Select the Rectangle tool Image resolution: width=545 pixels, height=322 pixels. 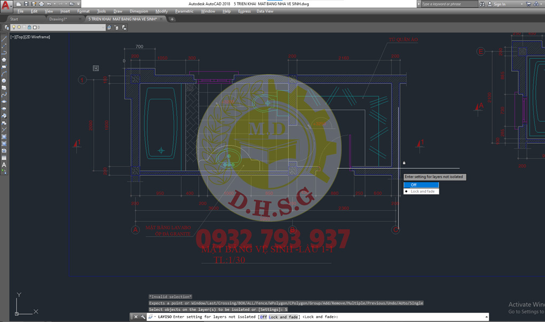pos(4,67)
